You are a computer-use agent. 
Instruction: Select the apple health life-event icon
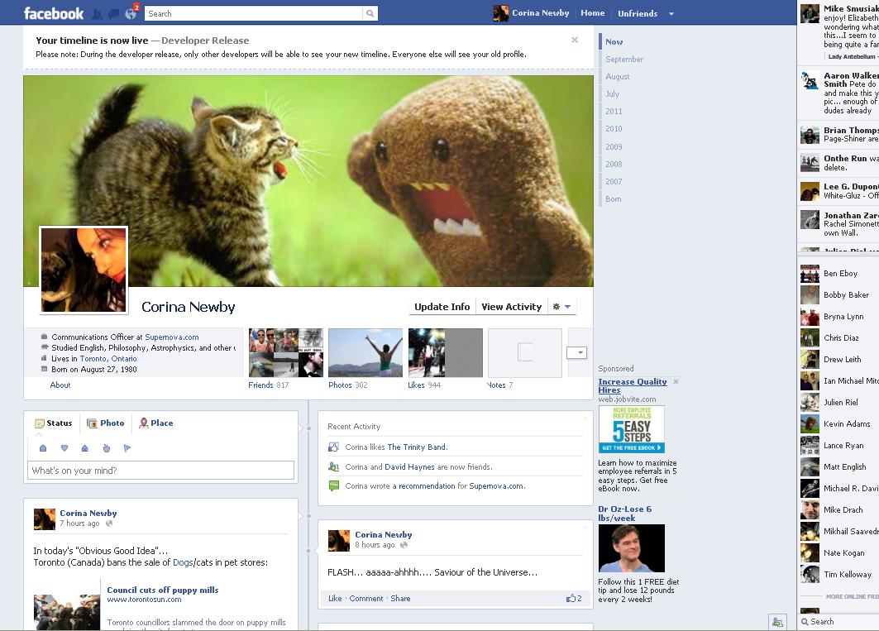[107, 448]
